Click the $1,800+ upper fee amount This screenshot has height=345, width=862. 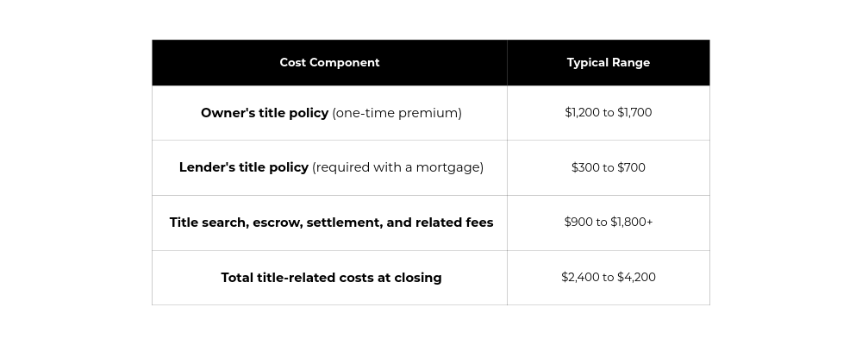click(632, 223)
